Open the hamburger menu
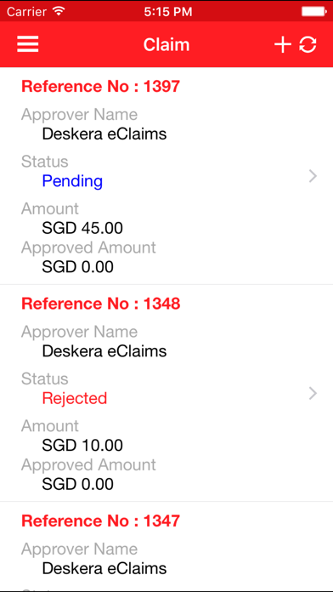 click(x=28, y=44)
